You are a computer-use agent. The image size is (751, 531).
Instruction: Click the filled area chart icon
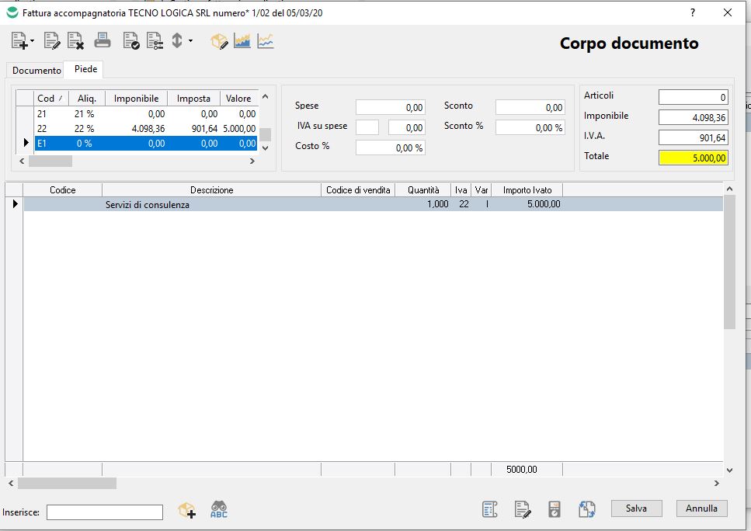(242, 40)
